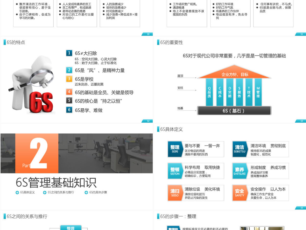306x230 pixels.
Task: Click the text 6S是“风”、是精神力量
Action: tap(100, 70)
